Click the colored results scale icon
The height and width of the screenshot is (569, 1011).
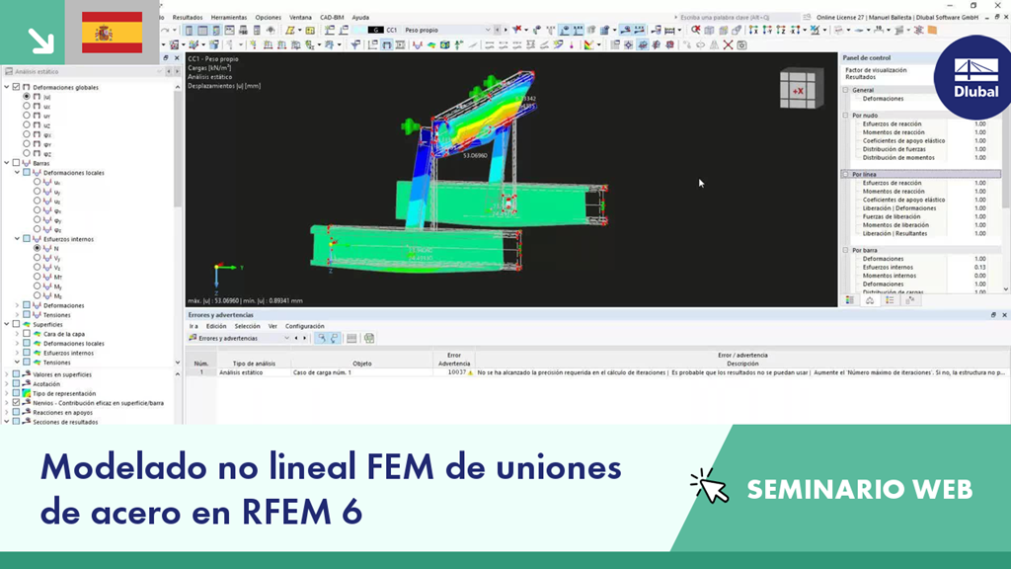[589, 45]
